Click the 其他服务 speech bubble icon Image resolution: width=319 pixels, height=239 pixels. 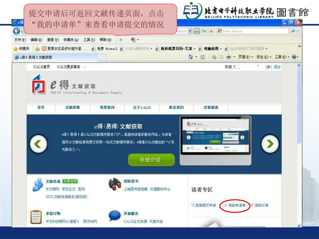click(x=115, y=216)
